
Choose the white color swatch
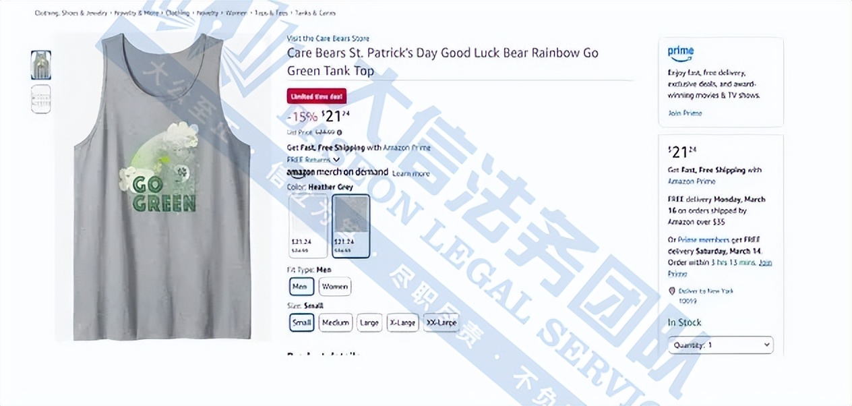pos(308,226)
